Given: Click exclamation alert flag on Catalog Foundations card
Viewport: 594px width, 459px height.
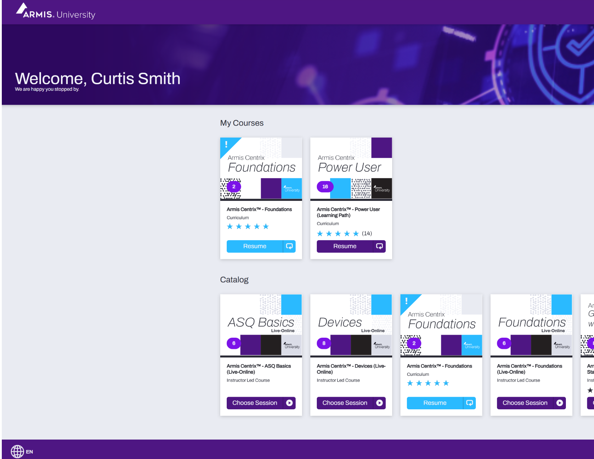Looking at the screenshot, I should [407, 301].
